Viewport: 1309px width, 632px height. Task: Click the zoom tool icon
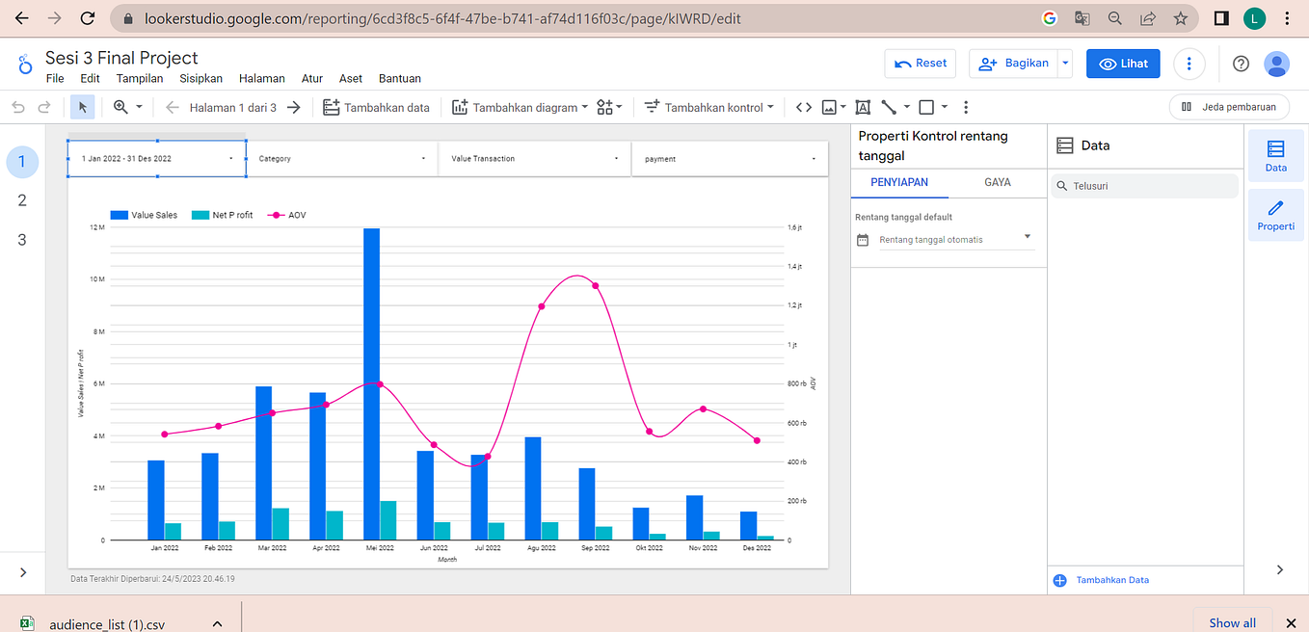point(121,107)
